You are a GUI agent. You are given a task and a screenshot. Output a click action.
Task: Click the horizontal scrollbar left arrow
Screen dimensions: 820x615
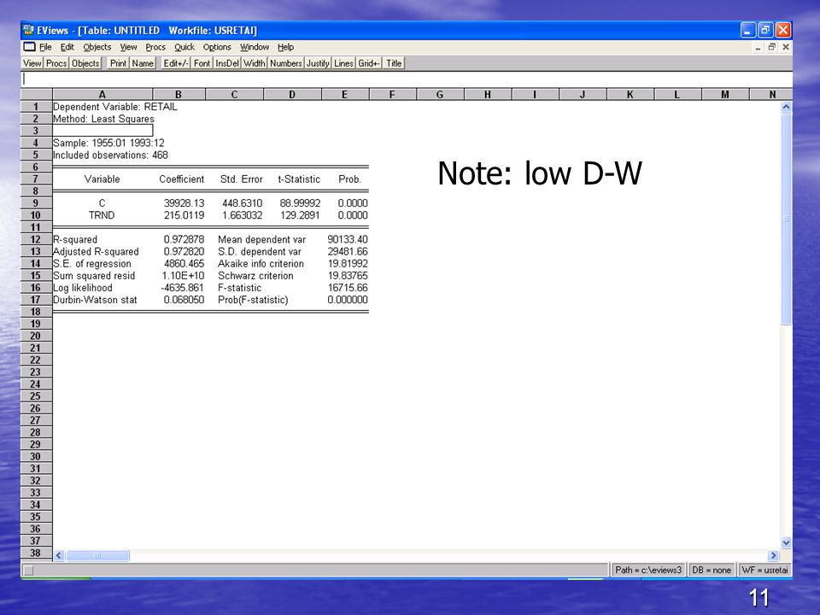pyautogui.click(x=59, y=555)
